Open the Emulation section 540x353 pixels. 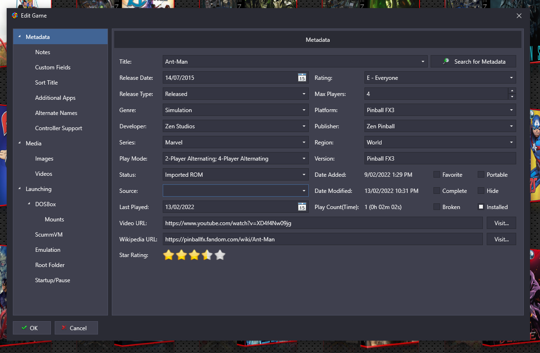(x=48, y=250)
